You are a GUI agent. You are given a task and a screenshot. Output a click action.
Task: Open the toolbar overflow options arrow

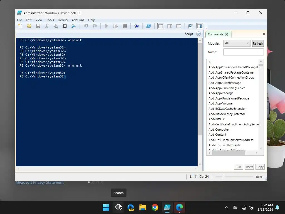pos(206,28)
